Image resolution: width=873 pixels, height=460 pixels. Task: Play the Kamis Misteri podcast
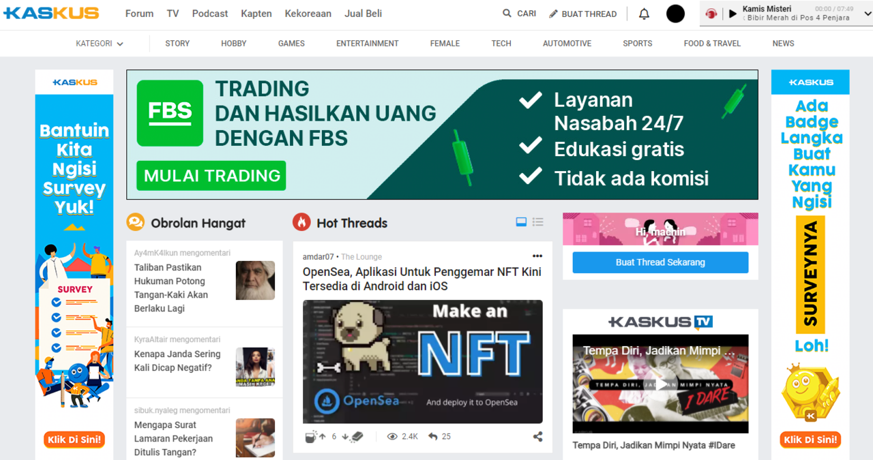733,14
